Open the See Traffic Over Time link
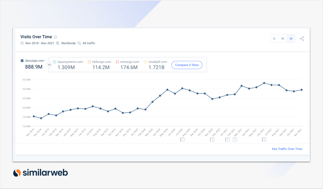323x189 pixels. (x=287, y=149)
